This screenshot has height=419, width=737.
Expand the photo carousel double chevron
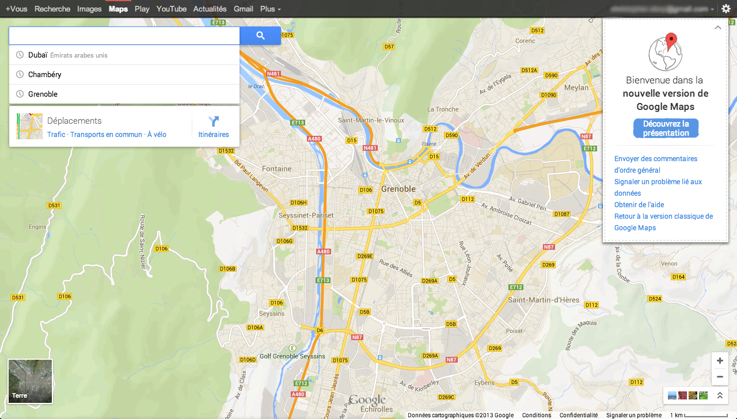[720, 395]
